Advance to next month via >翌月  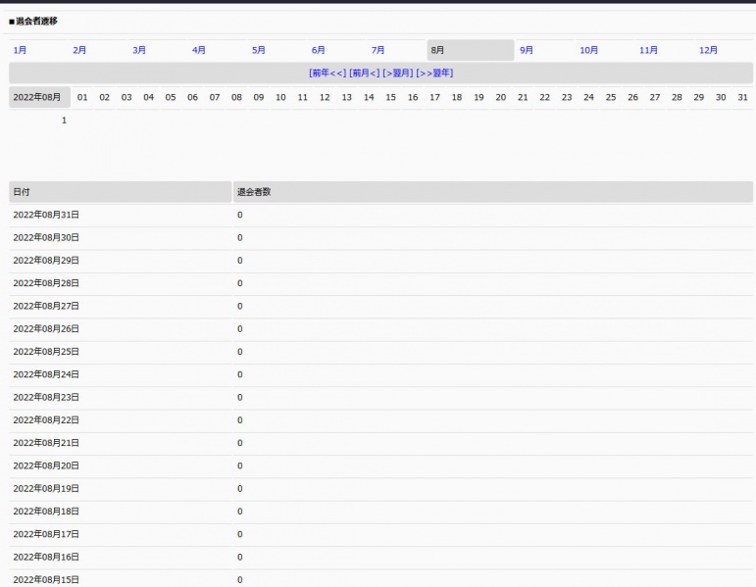[x=397, y=73]
